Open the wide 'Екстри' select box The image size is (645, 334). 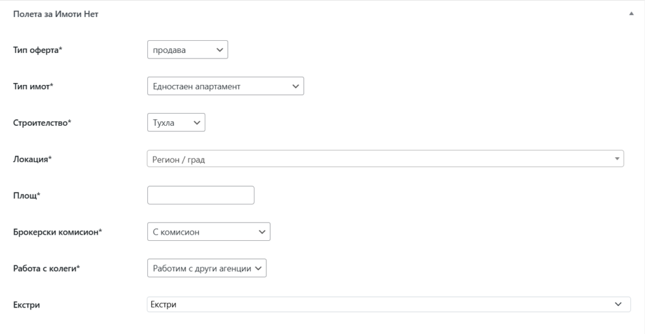(x=378, y=305)
